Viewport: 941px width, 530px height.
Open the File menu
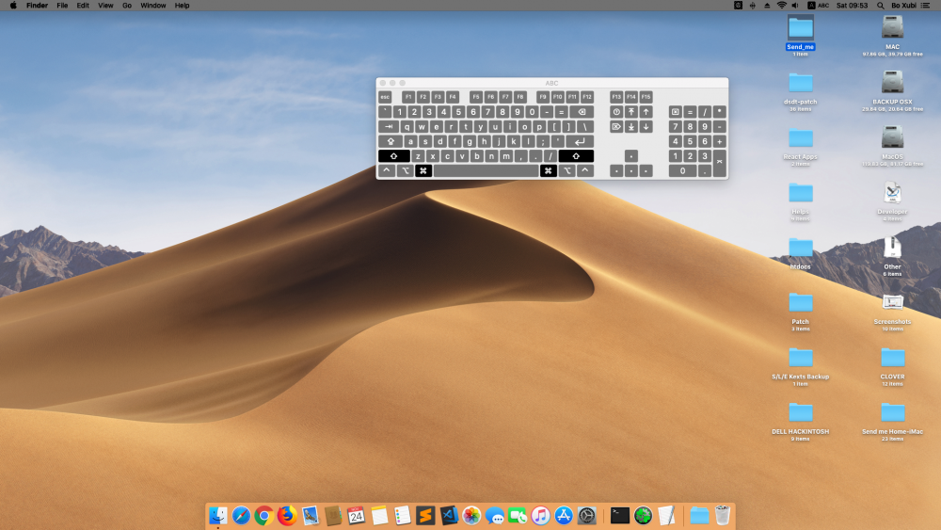pyautogui.click(x=62, y=6)
